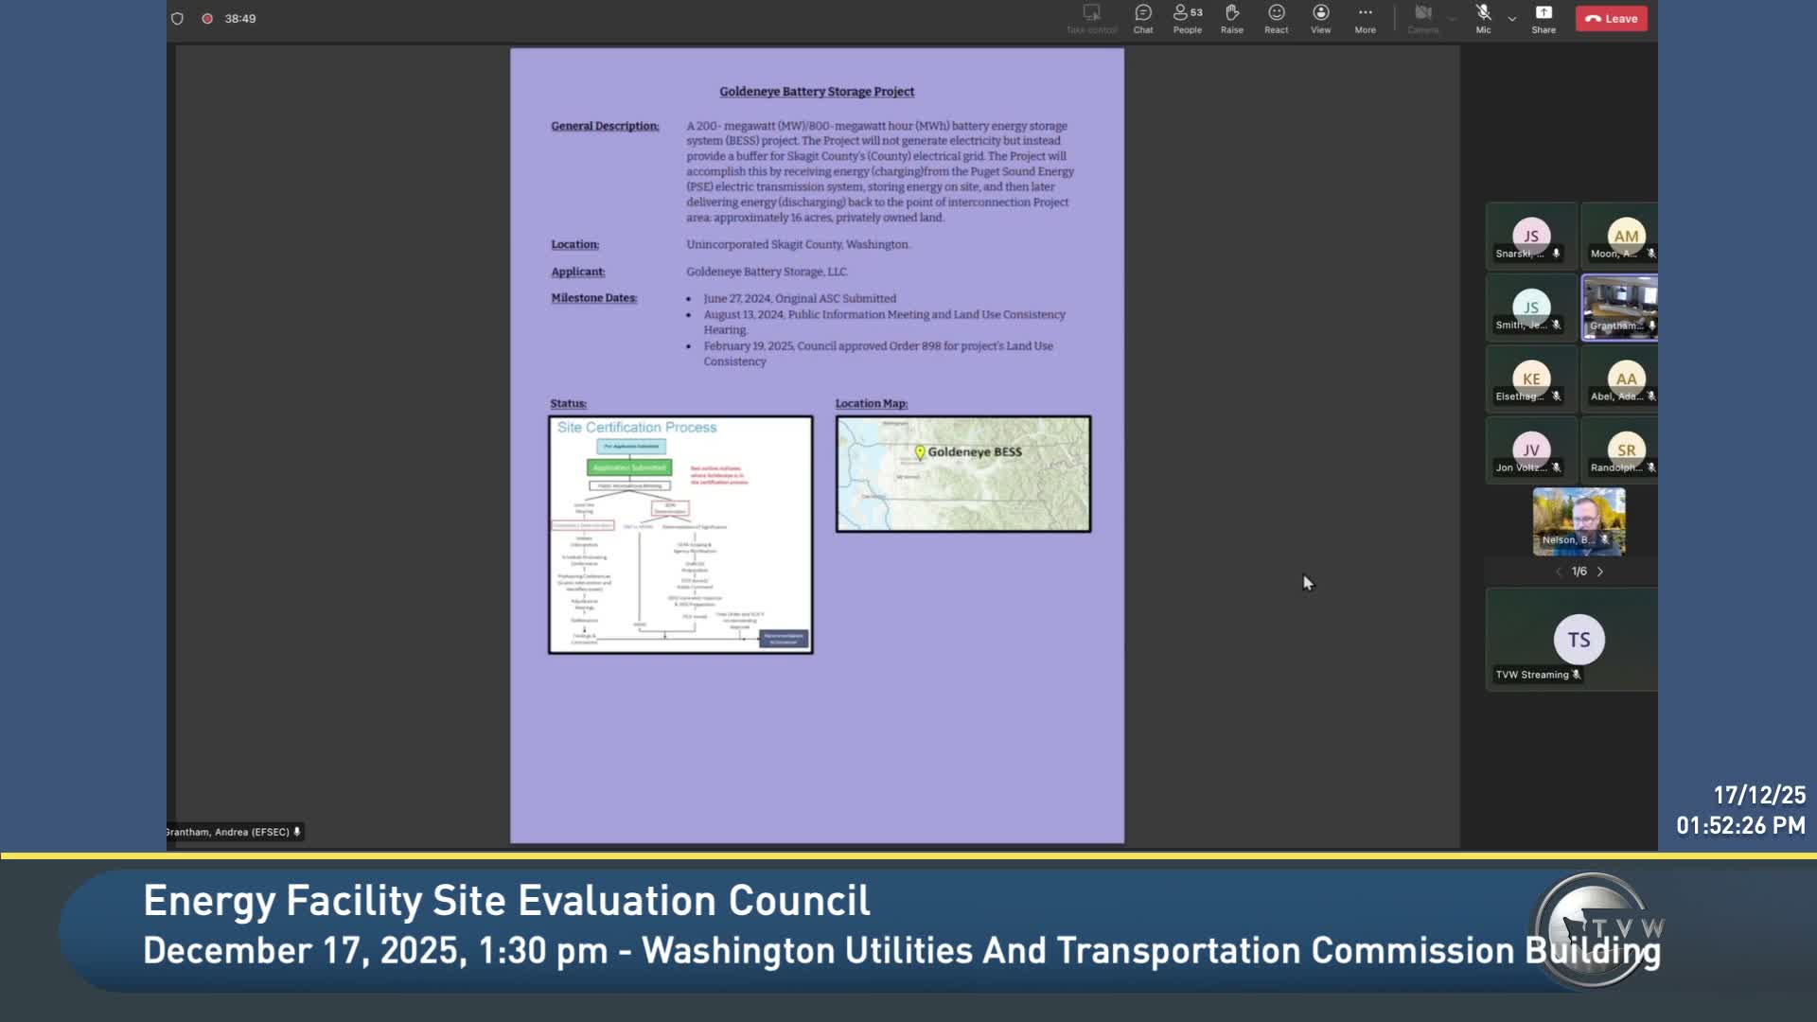This screenshot has height=1022, width=1817.
Task: Expand the Camera options dropdown arrow
Action: point(1452,19)
